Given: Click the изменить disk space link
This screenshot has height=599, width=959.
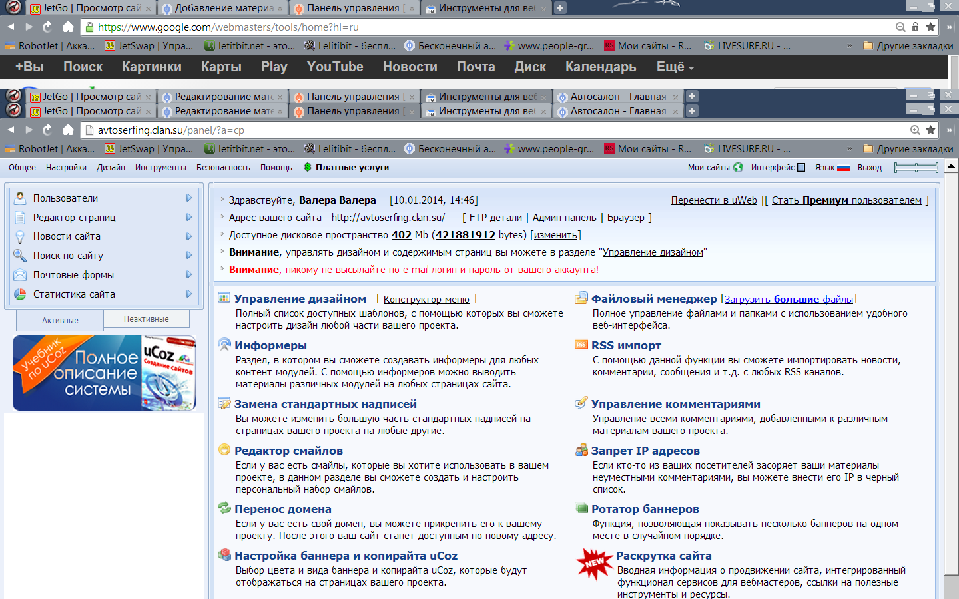Looking at the screenshot, I should click(x=555, y=234).
